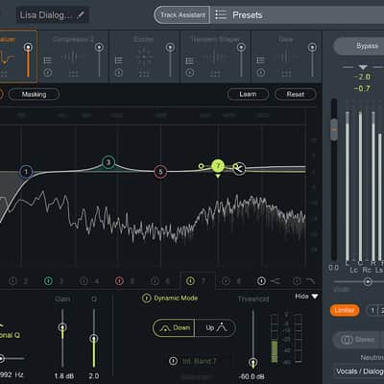Open the Int. Band 7 sidechain dropdown
This screenshot has height=384, width=384.
point(200,361)
